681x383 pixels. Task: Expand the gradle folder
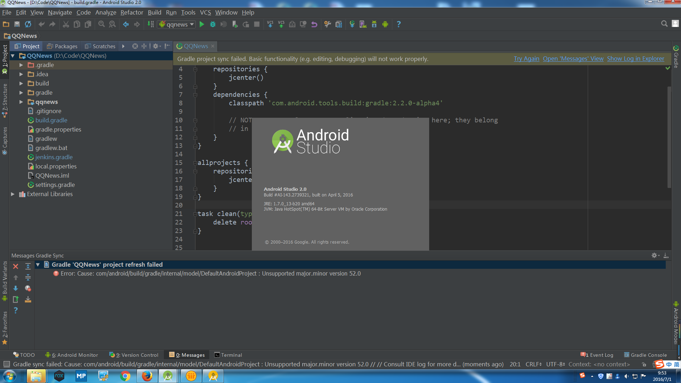(21, 93)
